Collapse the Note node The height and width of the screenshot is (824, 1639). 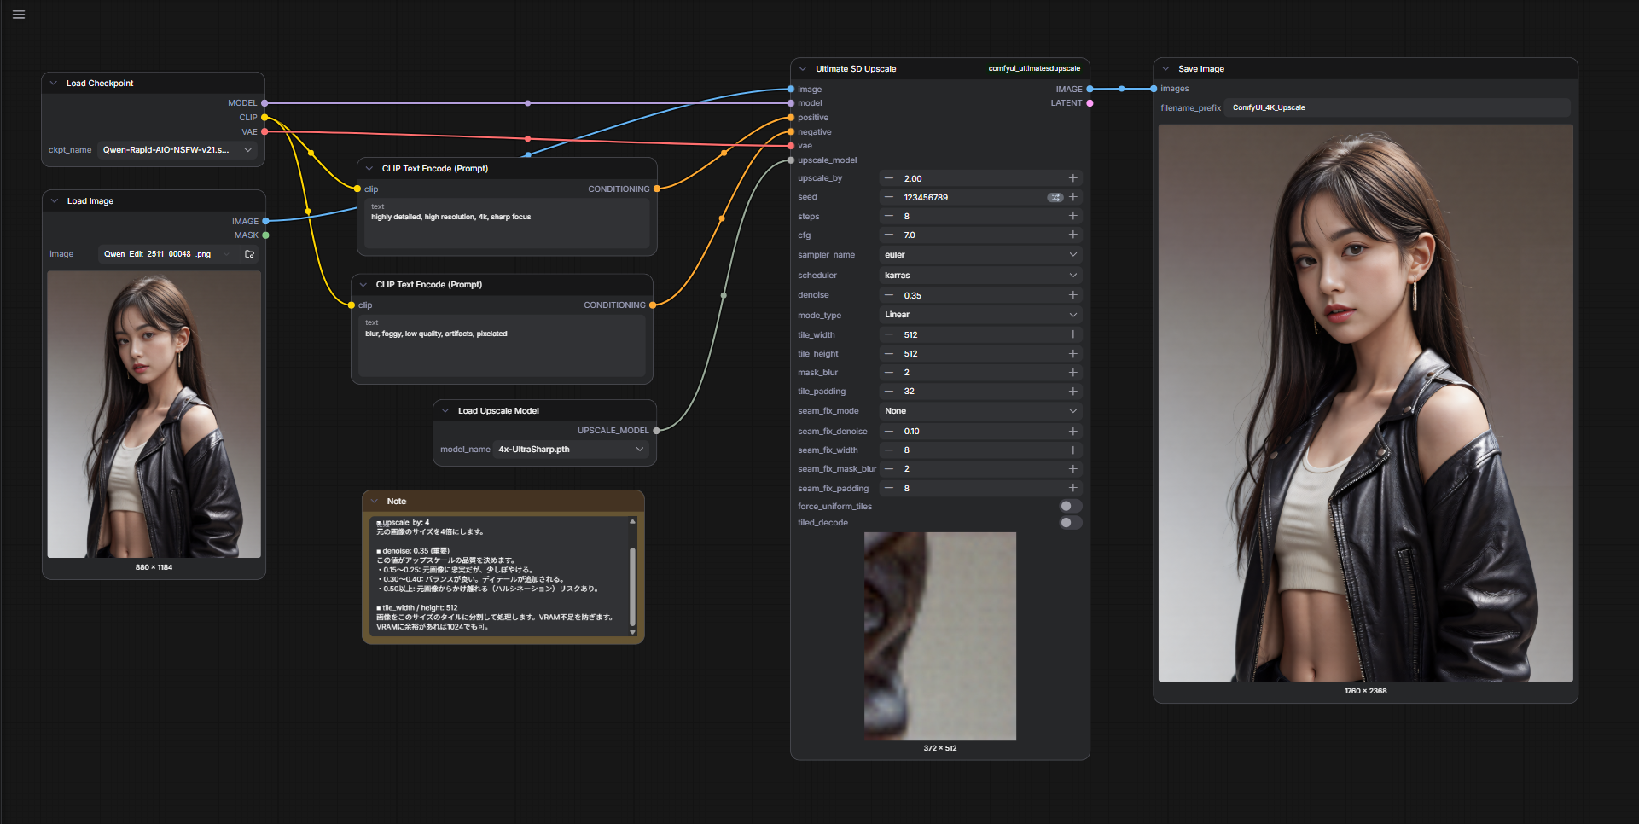375,502
